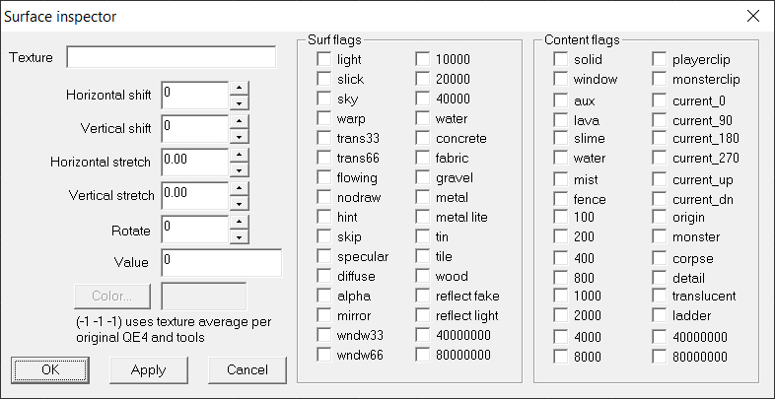Viewport: 775px width, 399px height.
Task: Focus the Value input field
Action: [221, 262]
